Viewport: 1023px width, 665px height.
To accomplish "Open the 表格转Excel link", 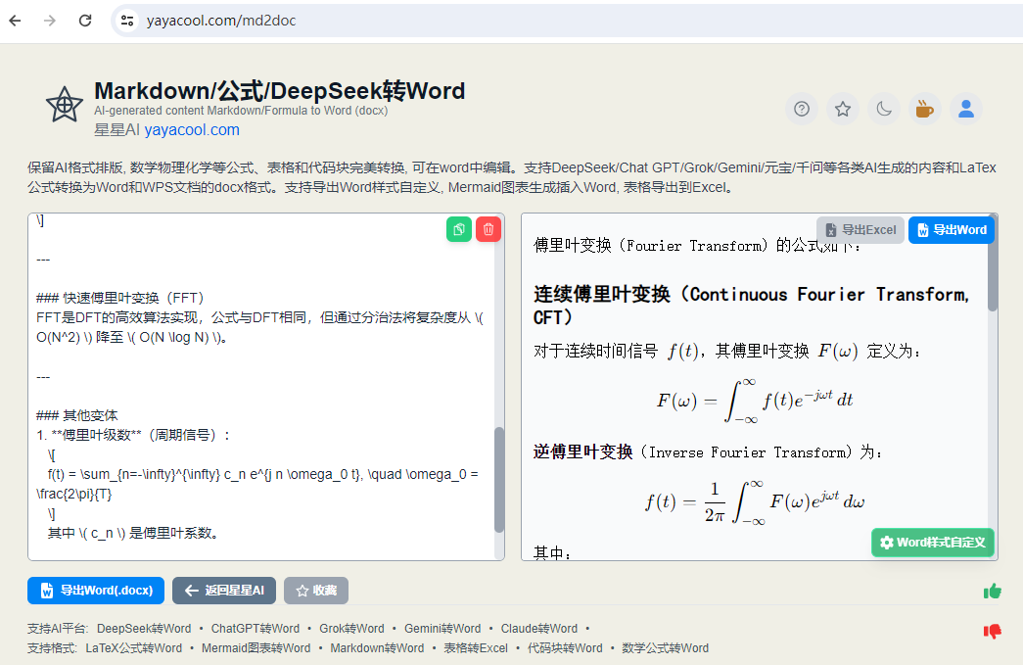I will coord(476,648).
